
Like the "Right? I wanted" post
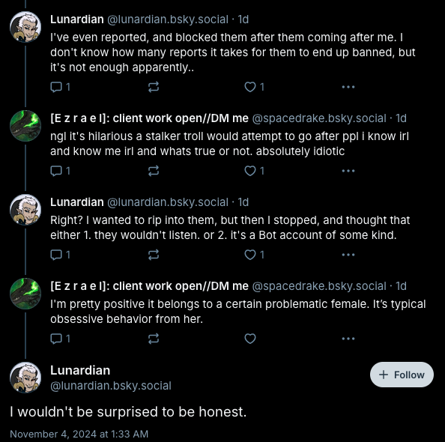pos(254,255)
